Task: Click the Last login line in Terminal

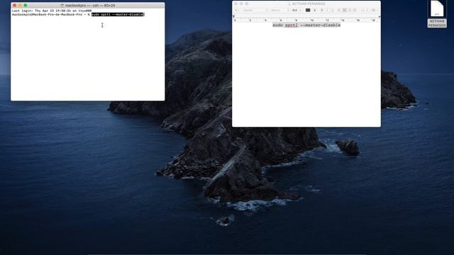Action: pos(52,11)
